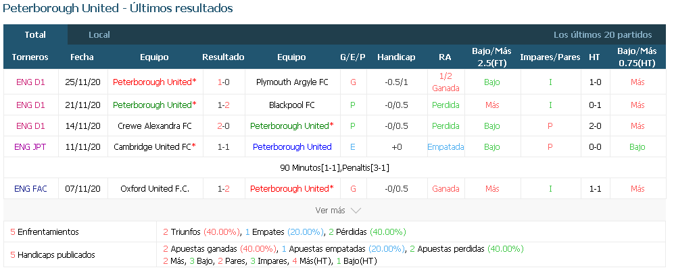This screenshot has height=272, width=674.
Task: Click the 1-1 result versus Cambridge United
Action: pos(224,146)
